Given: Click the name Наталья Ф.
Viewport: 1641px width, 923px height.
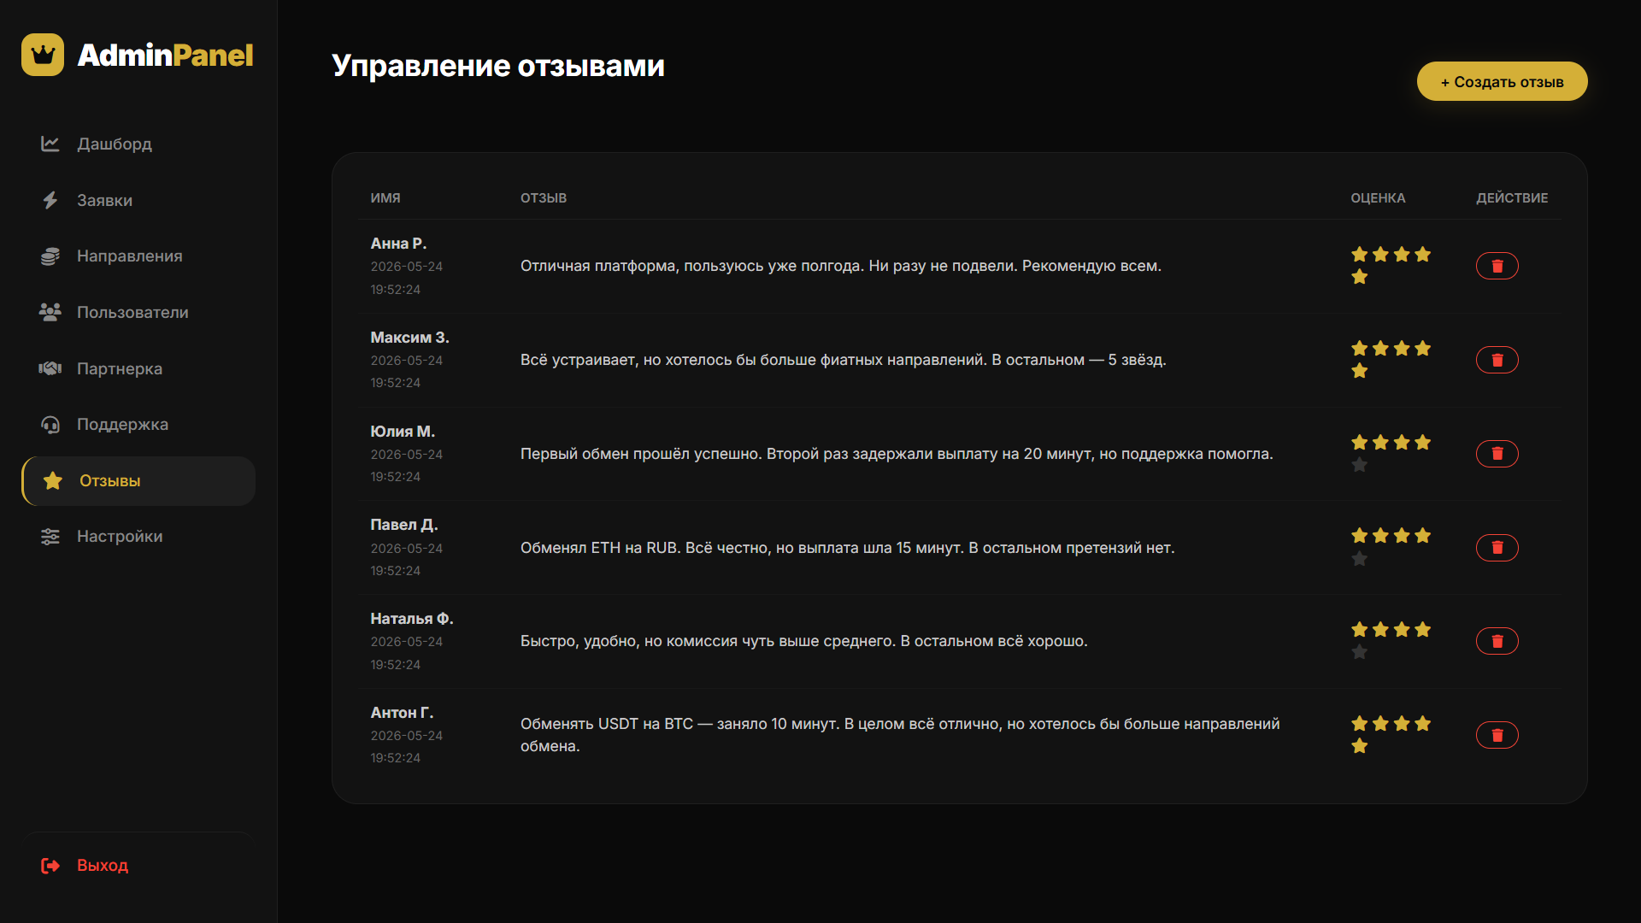Looking at the screenshot, I should click(412, 619).
